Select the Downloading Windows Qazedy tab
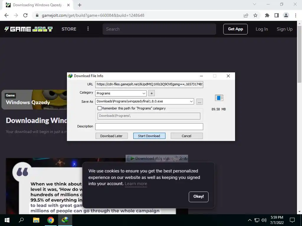 (x=37, y=5)
